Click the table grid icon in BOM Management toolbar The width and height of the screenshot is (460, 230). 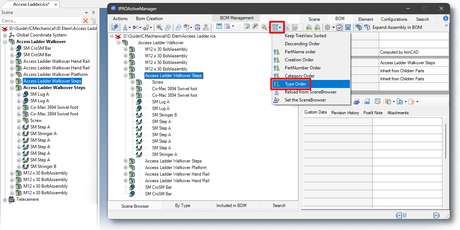point(219,27)
